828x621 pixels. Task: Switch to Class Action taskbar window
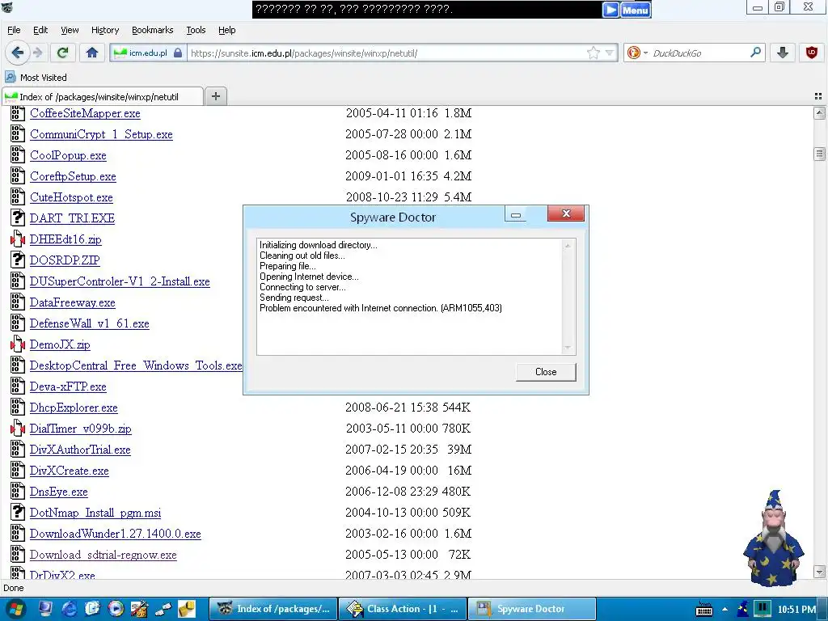pyautogui.click(x=403, y=609)
